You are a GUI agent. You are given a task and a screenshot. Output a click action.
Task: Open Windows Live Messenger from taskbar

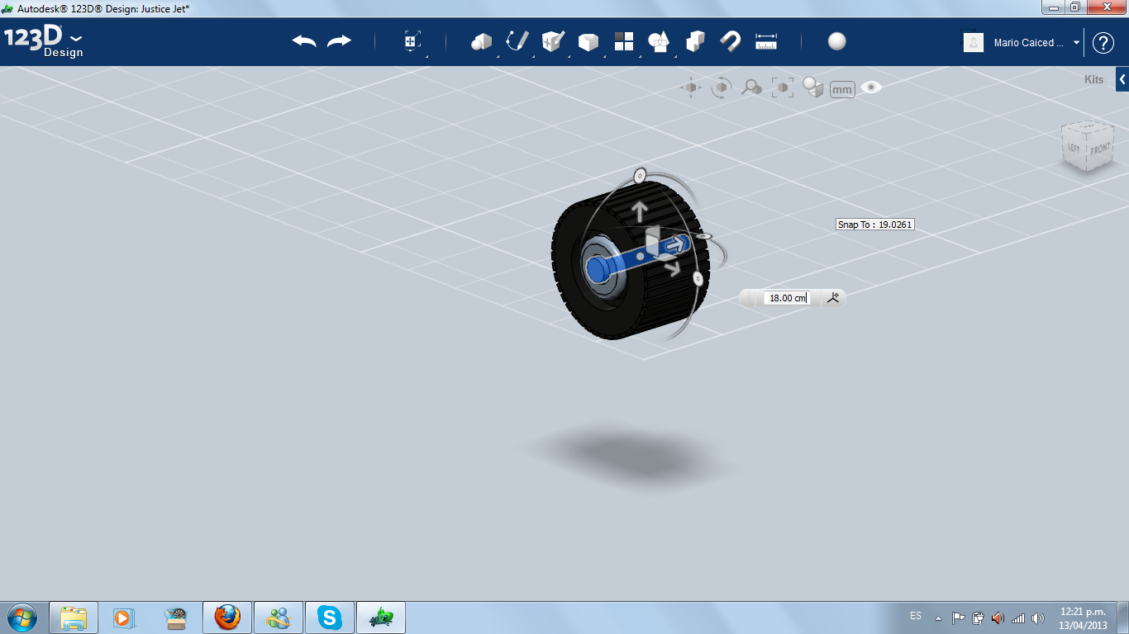279,617
